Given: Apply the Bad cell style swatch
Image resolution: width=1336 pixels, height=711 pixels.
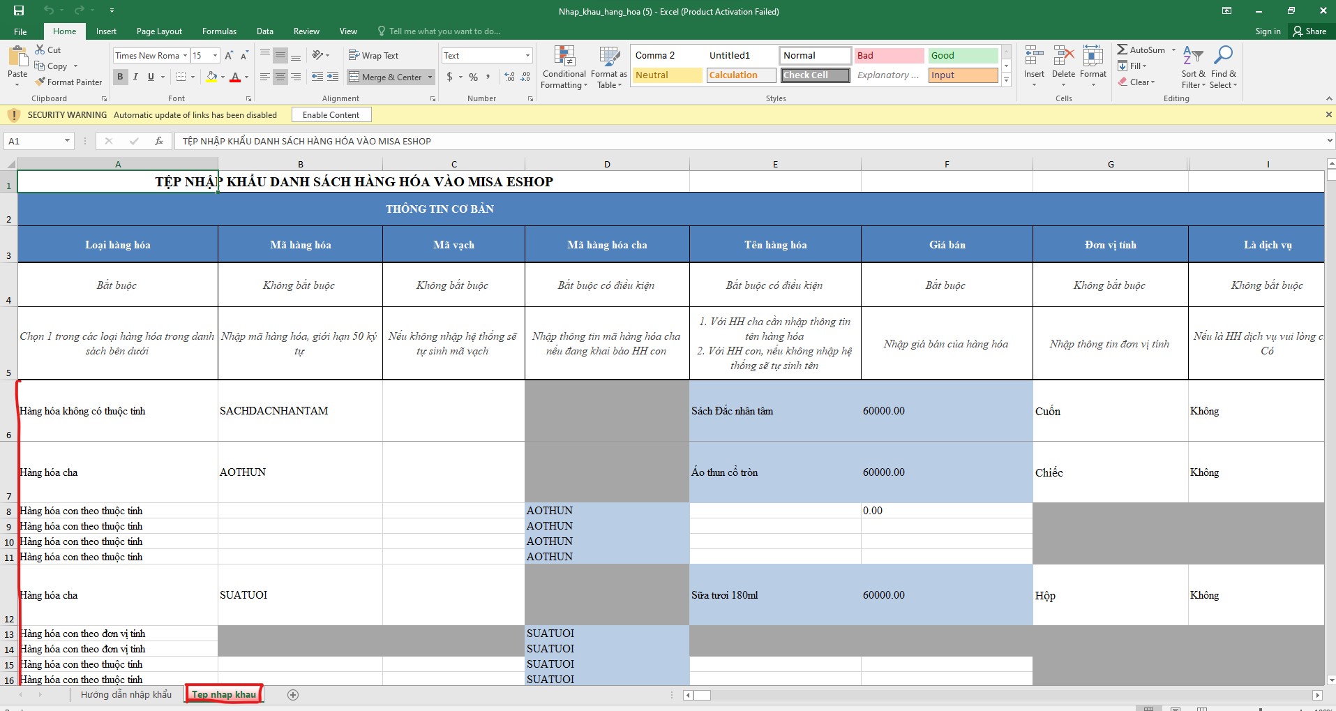Looking at the screenshot, I should 888,56.
